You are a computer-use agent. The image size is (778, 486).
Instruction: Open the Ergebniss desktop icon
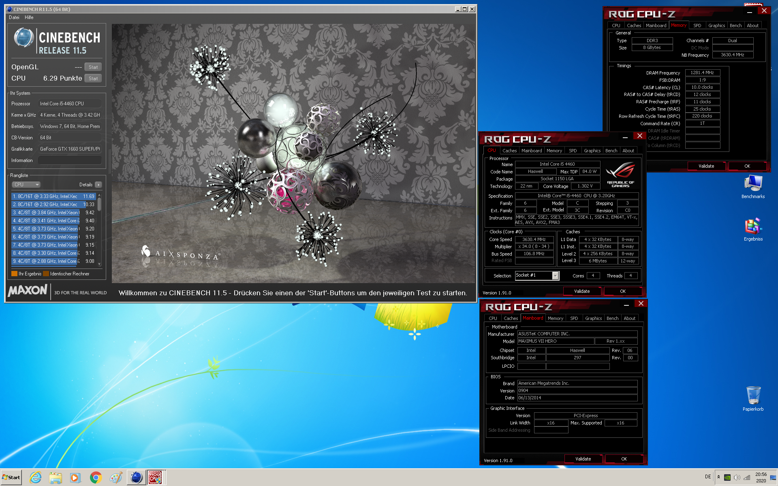(753, 230)
